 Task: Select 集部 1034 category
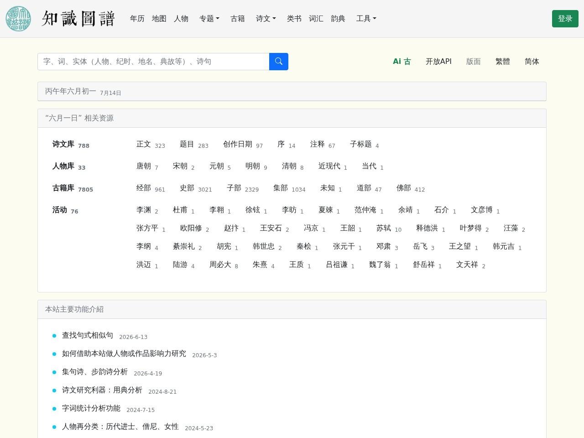pyautogui.click(x=289, y=188)
